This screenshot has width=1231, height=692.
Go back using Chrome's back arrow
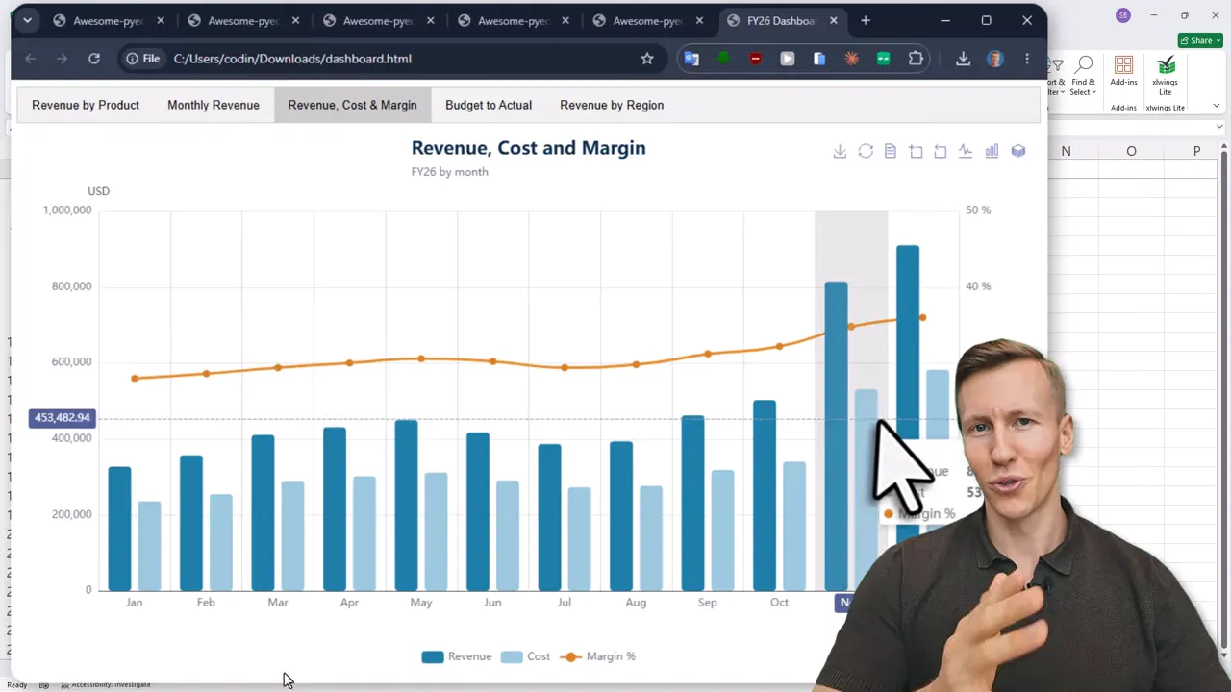click(x=31, y=59)
